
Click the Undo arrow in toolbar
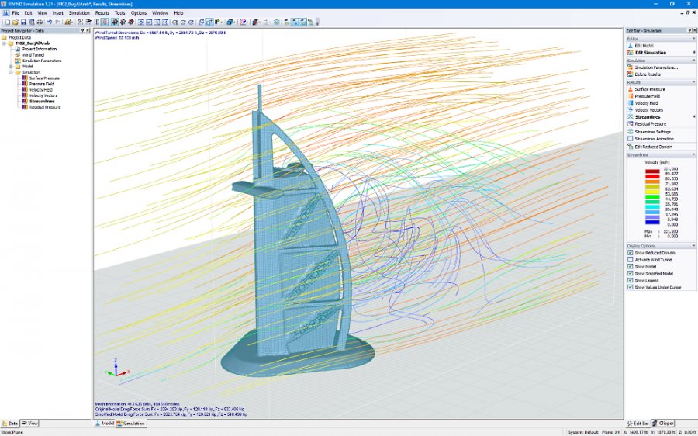(x=50, y=22)
